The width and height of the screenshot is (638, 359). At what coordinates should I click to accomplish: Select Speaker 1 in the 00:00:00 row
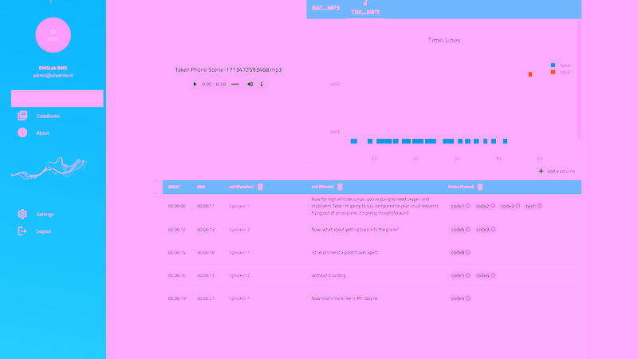239,207
